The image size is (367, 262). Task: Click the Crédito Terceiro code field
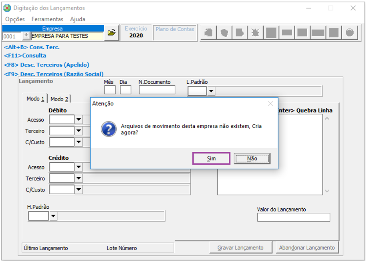pyautogui.click(x=62, y=178)
